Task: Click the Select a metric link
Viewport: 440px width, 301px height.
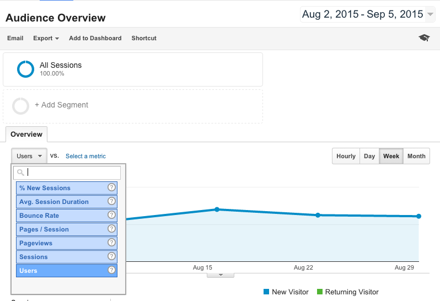Action: 85,156
